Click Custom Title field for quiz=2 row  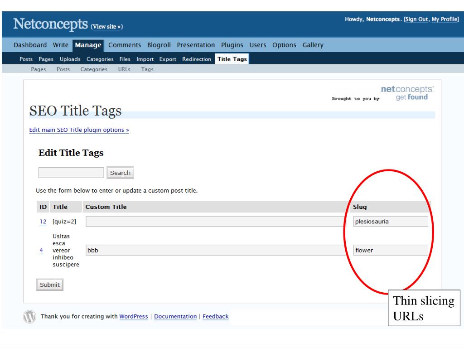[216, 221]
